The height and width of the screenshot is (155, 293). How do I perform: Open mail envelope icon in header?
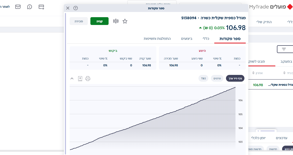(x=18, y=7)
